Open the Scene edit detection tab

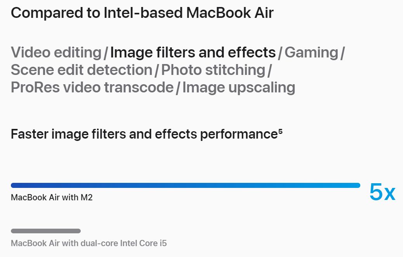pos(82,70)
